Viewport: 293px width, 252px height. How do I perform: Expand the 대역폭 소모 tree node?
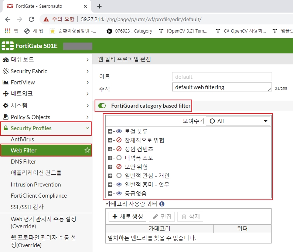(110, 158)
